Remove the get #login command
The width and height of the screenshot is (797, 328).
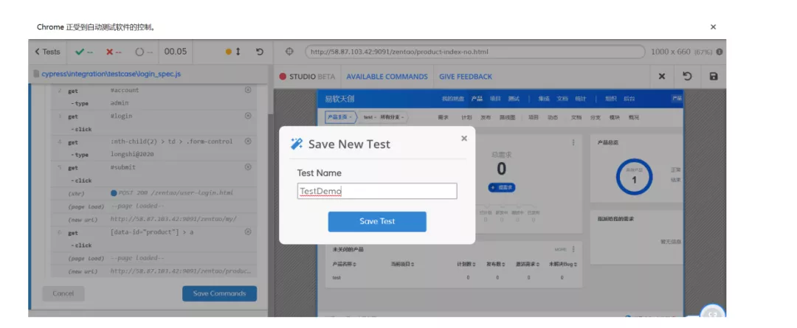248,116
